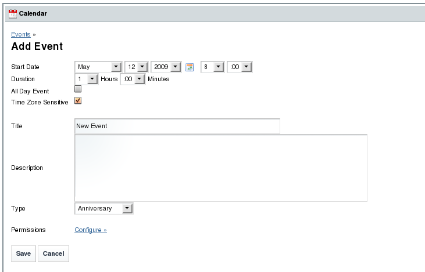Expand the Duration hours dropdown
Screen dimensions: 425x272
(85, 79)
